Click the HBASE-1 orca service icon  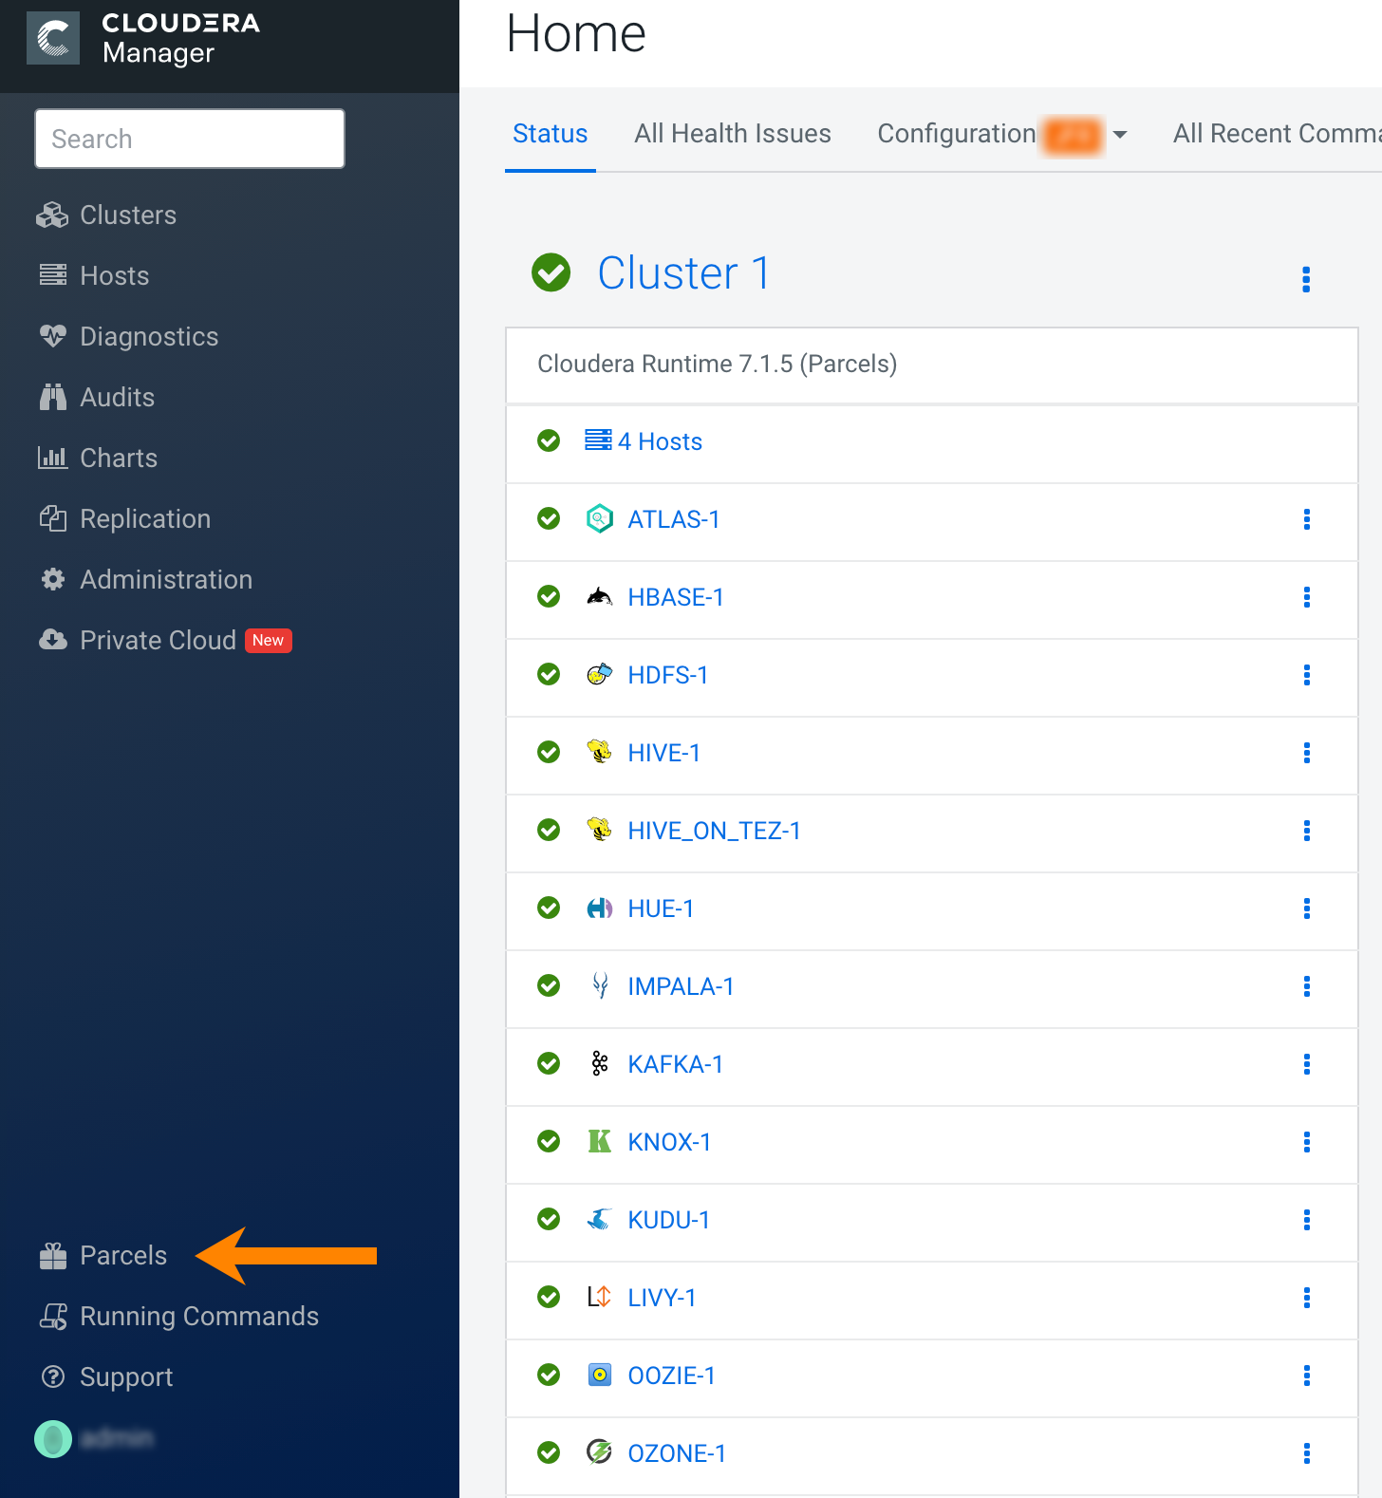(x=600, y=596)
